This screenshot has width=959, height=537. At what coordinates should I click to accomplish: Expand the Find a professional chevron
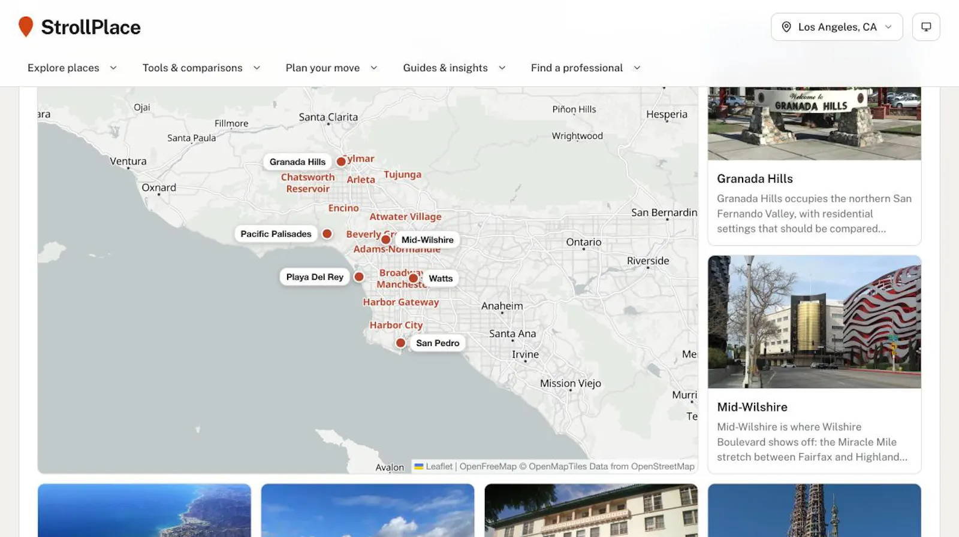637,68
